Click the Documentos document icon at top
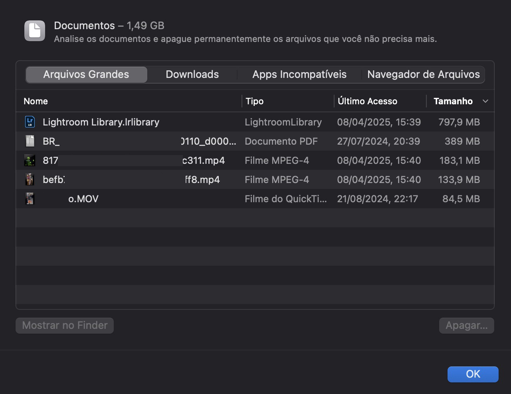Viewport: 511px width, 394px height. [34, 30]
